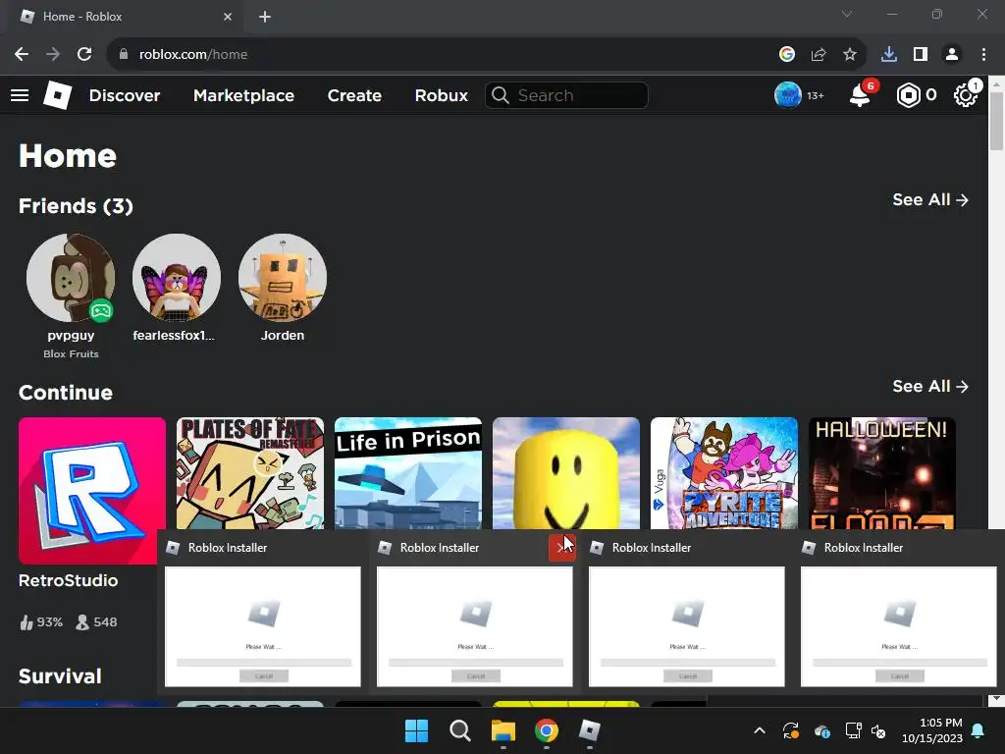Open the Chrome downloads icon
1005x754 pixels.
pos(889,55)
